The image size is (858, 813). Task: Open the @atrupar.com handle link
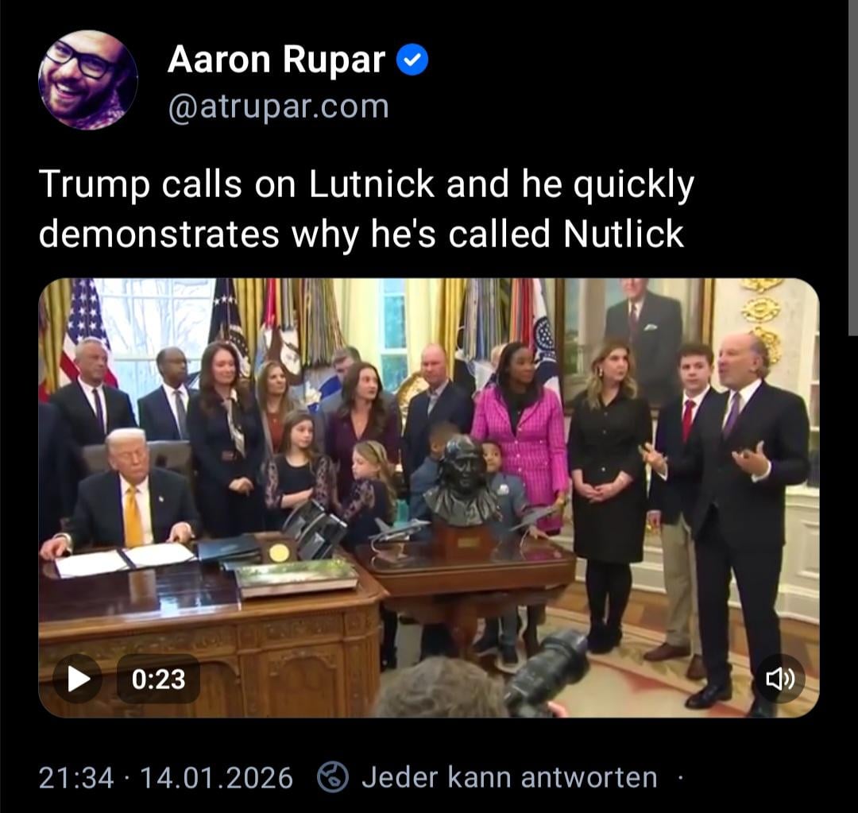coord(279,106)
